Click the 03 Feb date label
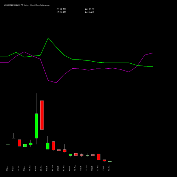 click(47, 169)
